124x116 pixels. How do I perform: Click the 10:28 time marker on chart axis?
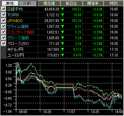(x=47, y=112)
